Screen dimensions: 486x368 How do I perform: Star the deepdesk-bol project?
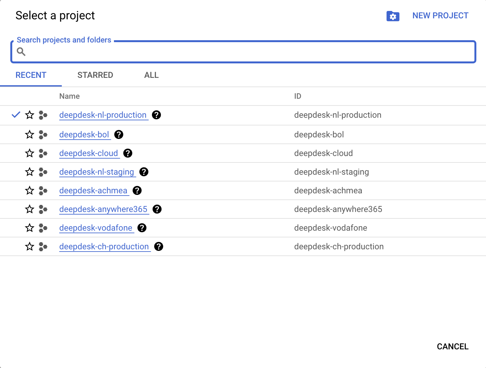click(30, 134)
